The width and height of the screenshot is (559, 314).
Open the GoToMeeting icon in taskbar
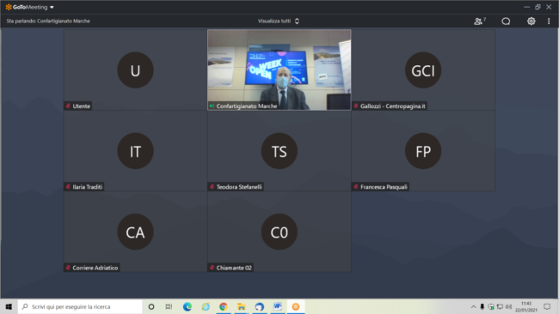coord(296,306)
